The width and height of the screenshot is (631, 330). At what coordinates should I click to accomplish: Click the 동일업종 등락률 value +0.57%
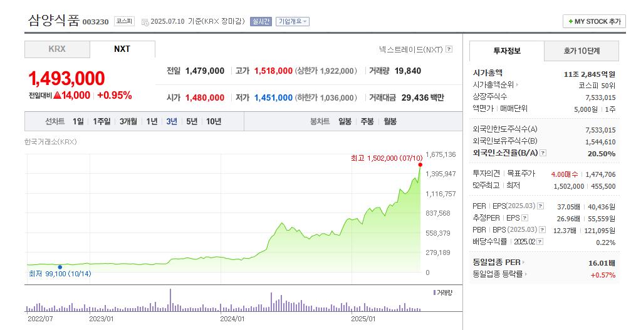[603, 275]
